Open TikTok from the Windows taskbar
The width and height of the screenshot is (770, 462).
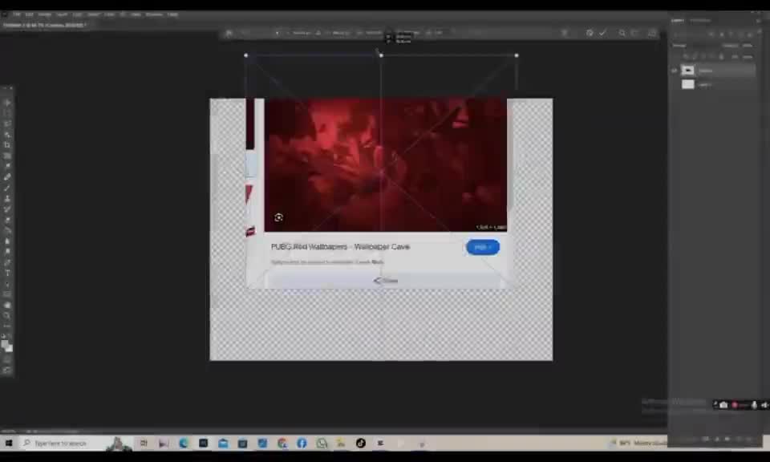coord(360,443)
